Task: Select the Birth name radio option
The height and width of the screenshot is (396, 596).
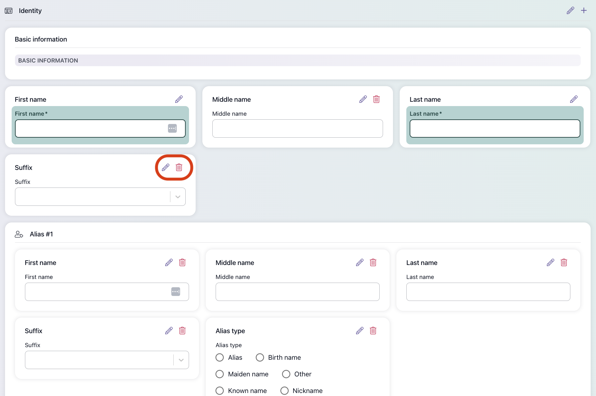Action: 260,357
